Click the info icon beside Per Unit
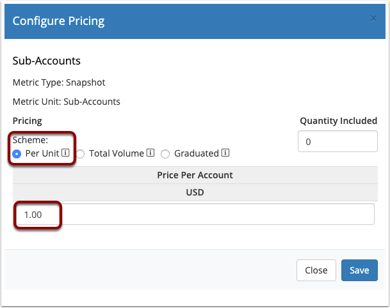Image resolution: width=390 pixels, height=308 pixels. click(65, 153)
